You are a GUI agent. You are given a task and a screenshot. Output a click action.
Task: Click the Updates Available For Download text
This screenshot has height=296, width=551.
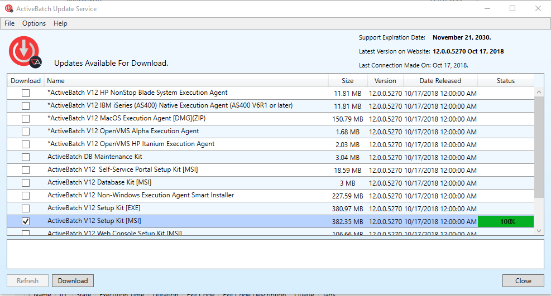pos(111,63)
